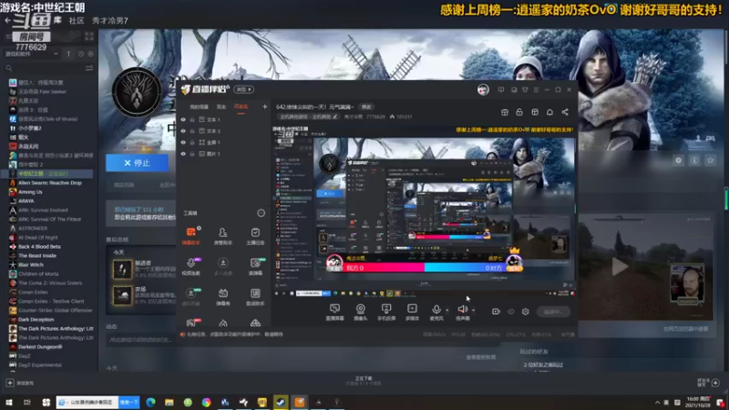Open the 读弹幕 tool
This screenshot has height=410, width=729.
[255, 266]
